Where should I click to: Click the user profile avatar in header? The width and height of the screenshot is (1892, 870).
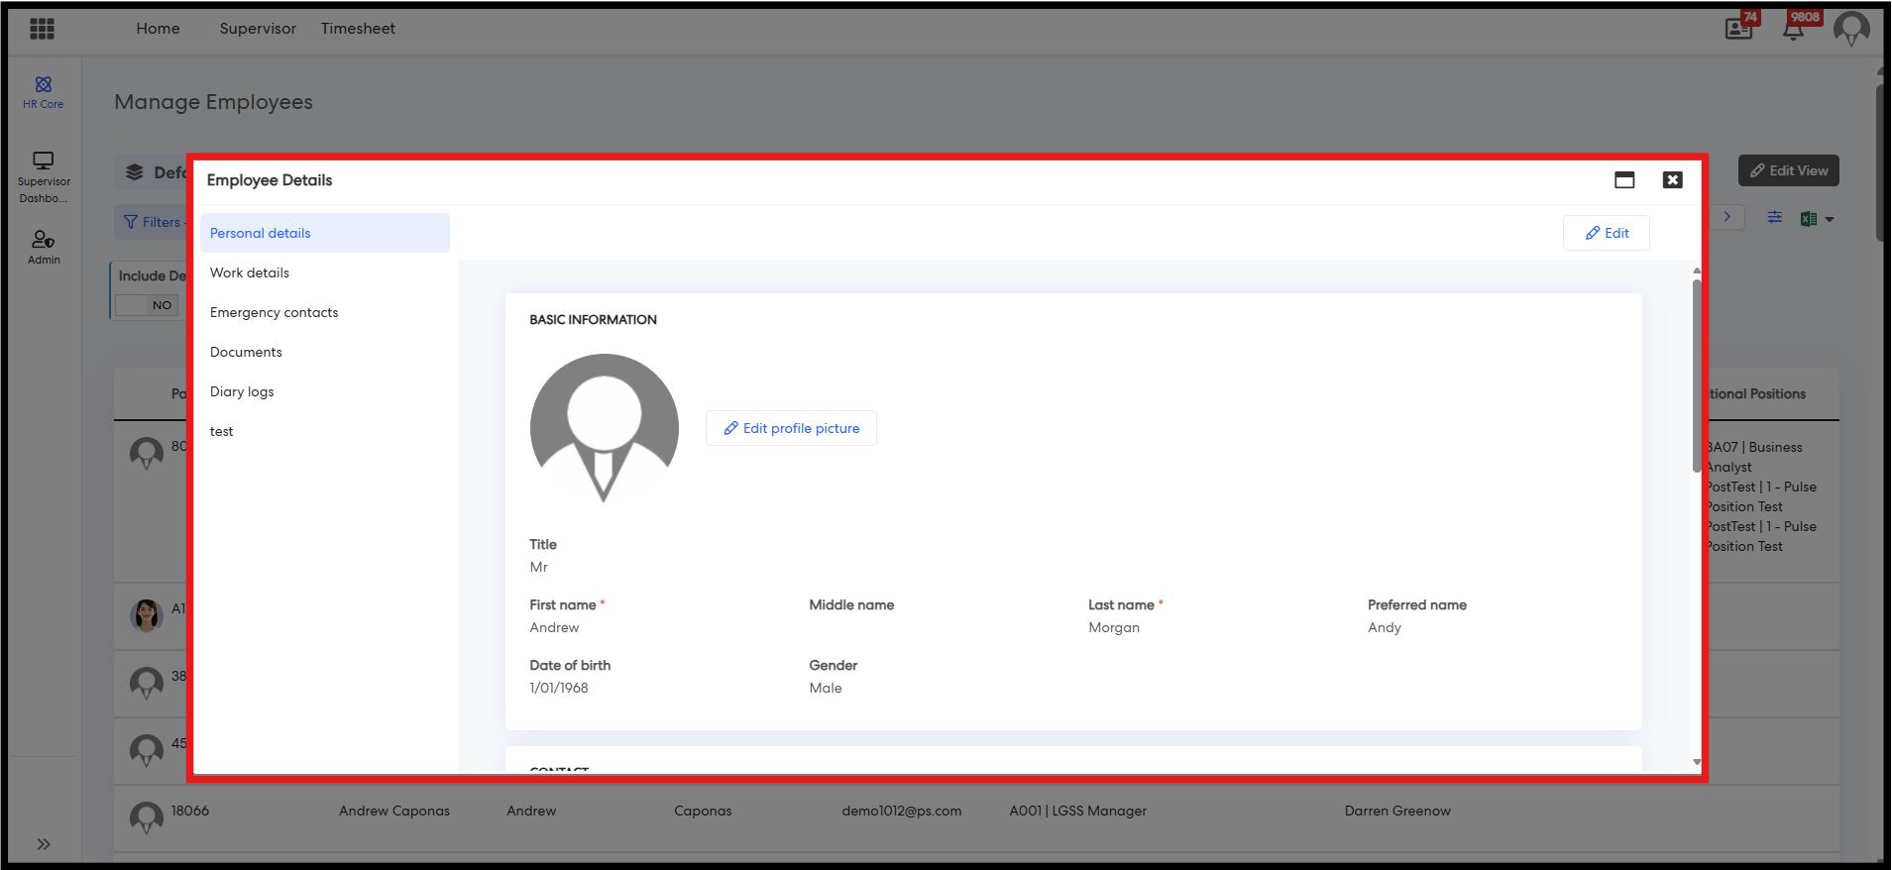[1850, 29]
